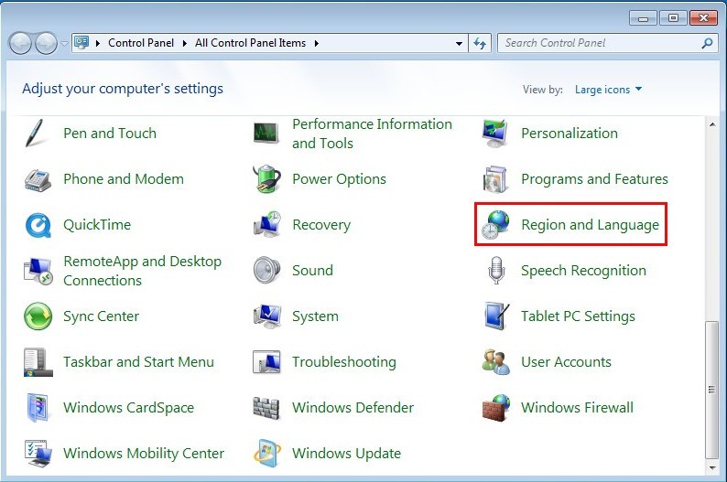The width and height of the screenshot is (727, 482).
Task: Open the Programs and Features link
Action: point(594,179)
